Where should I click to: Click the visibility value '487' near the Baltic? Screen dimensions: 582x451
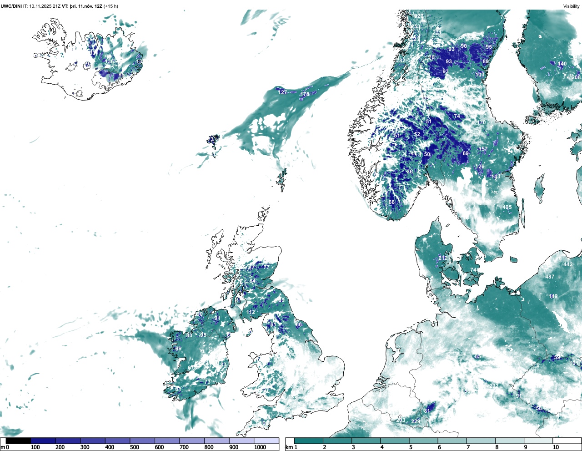(x=550, y=277)
